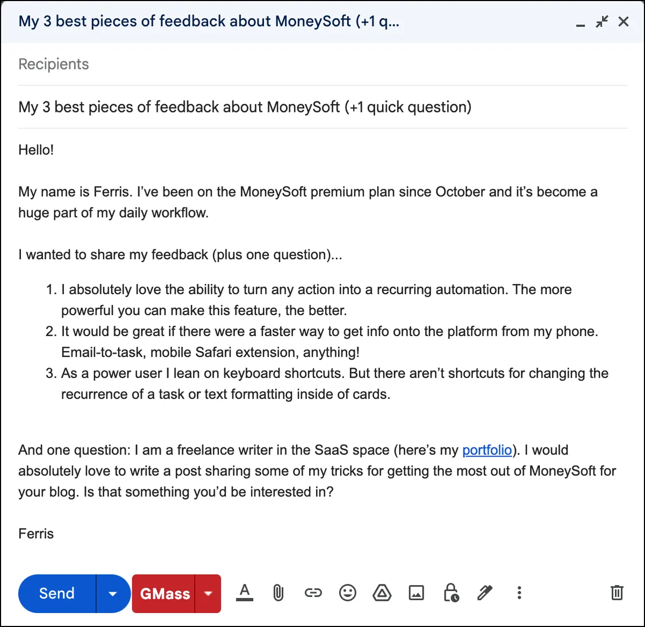Insert signature with the pen icon
This screenshot has height=627, width=645.
pyautogui.click(x=485, y=593)
